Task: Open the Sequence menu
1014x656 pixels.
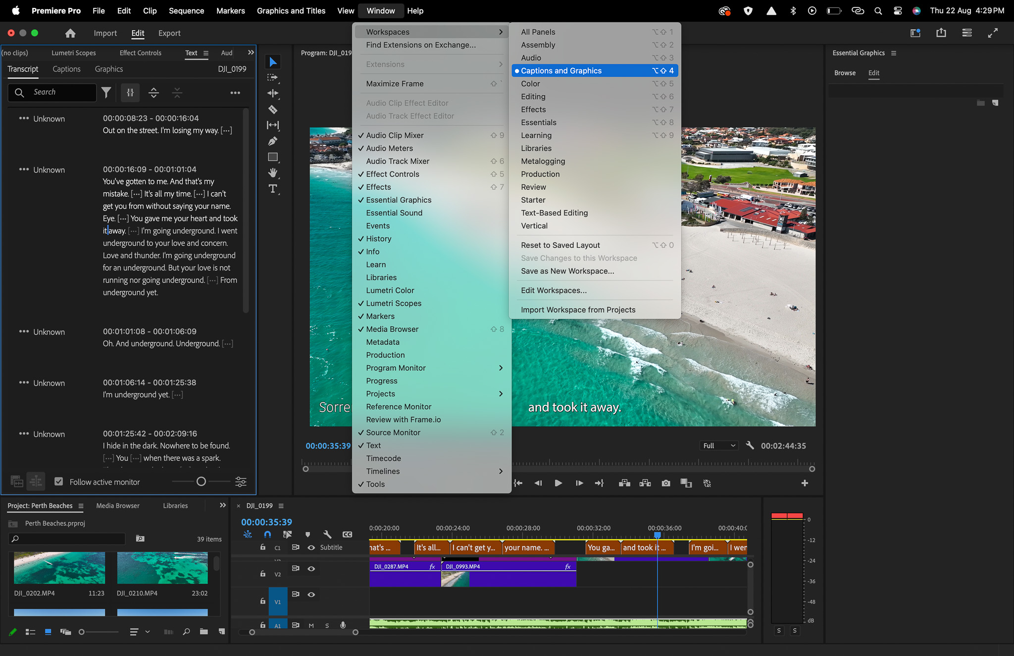Action: (x=186, y=10)
